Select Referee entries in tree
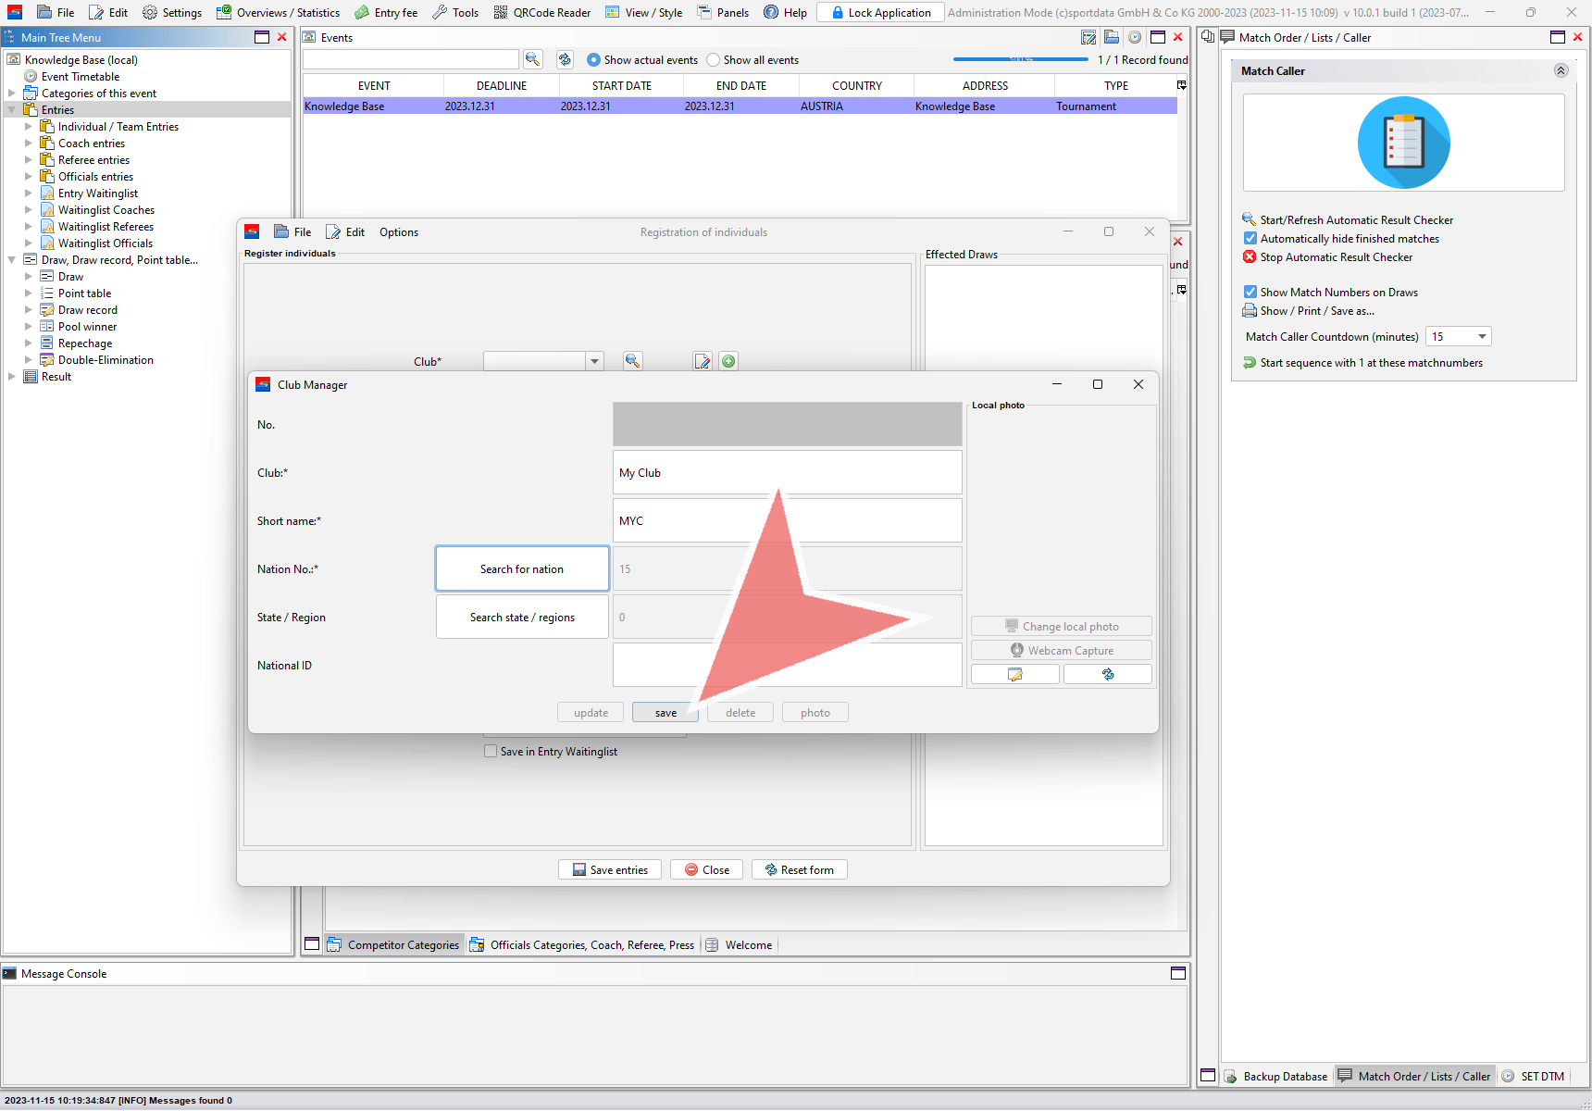Screen dimensions: 1592x1111 (x=93, y=159)
